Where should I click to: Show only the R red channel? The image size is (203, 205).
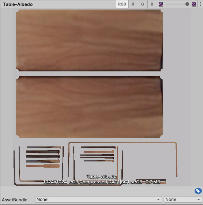(133, 4)
